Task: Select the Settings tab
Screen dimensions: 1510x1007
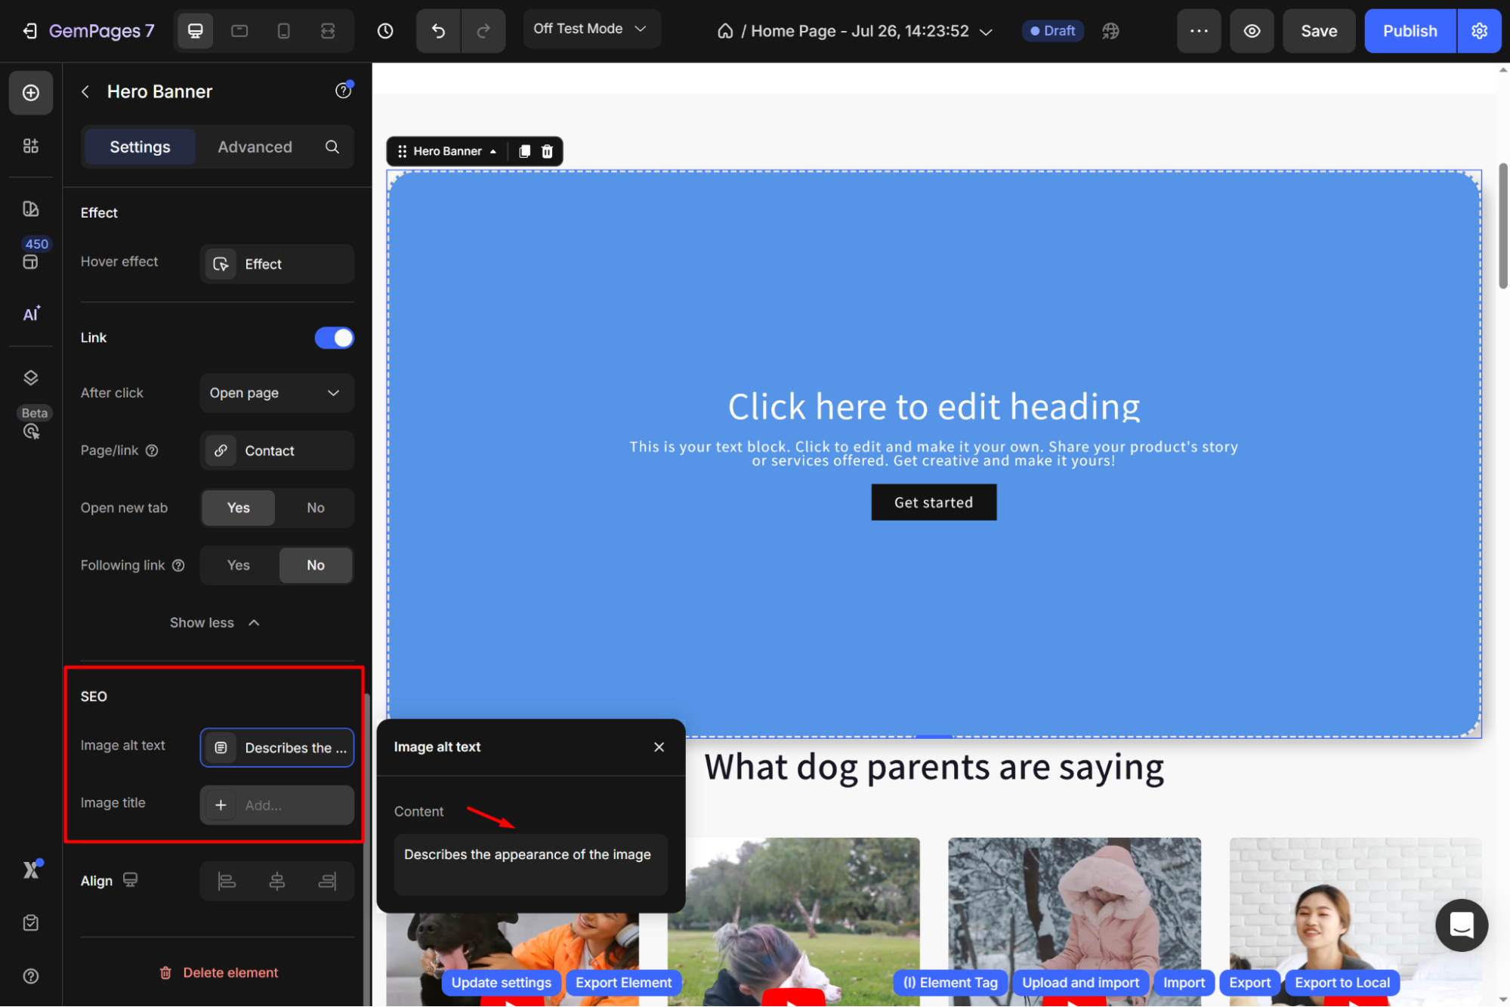Action: [140, 147]
